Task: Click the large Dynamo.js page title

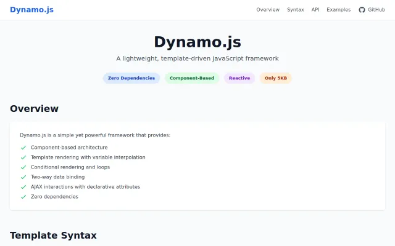Action: pyautogui.click(x=197, y=42)
